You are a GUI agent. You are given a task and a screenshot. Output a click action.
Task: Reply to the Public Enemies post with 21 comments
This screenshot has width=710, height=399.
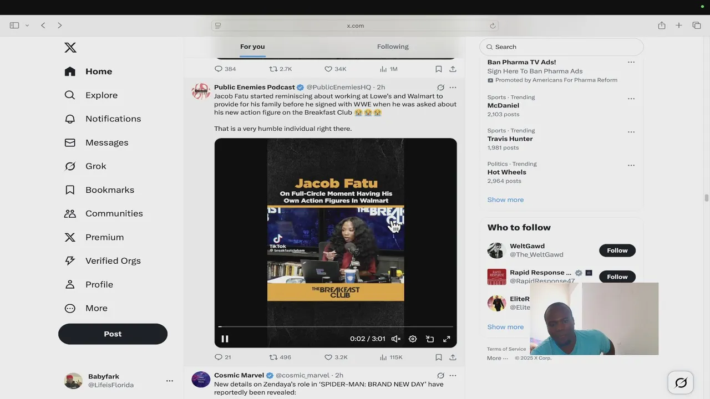click(223, 357)
